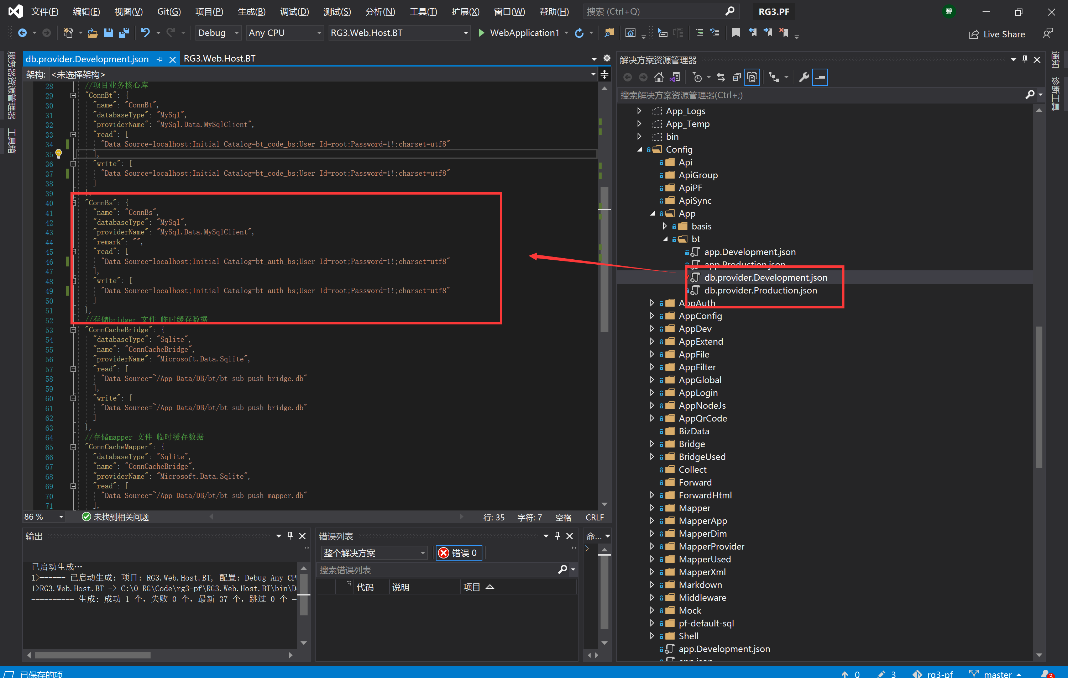Click the Open File folder icon
The width and height of the screenshot is (1068, 678).
93,33
